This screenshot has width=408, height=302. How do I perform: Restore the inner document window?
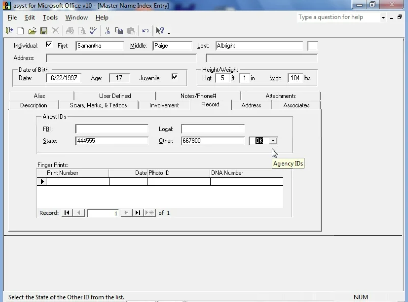[x=400, y=17]
